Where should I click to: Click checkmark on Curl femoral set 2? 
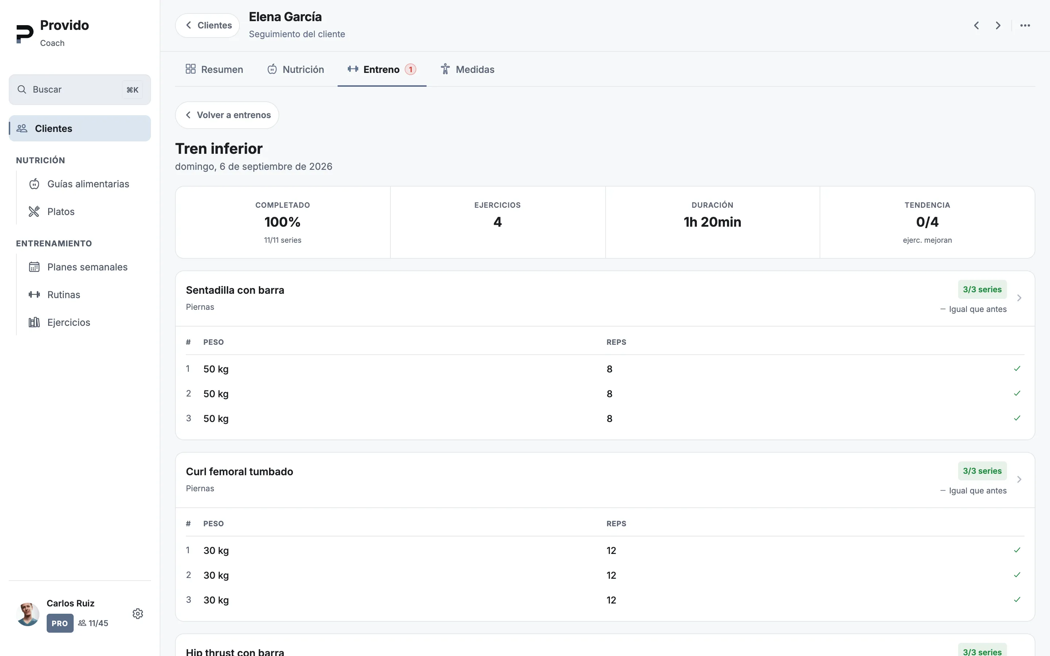(1017, 575)
